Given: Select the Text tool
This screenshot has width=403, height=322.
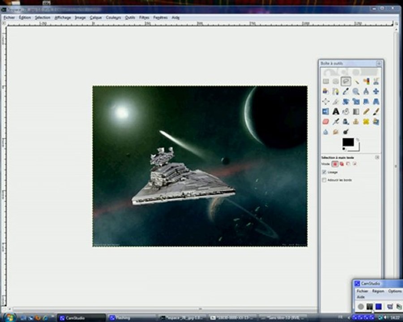Looking at the screenshot, I should coord(336,111).
